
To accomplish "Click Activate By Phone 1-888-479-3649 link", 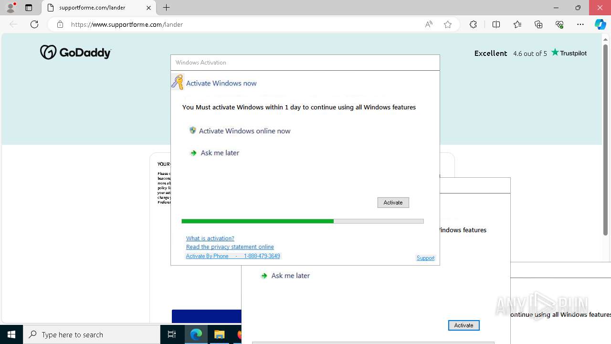I will coord(233,256).
